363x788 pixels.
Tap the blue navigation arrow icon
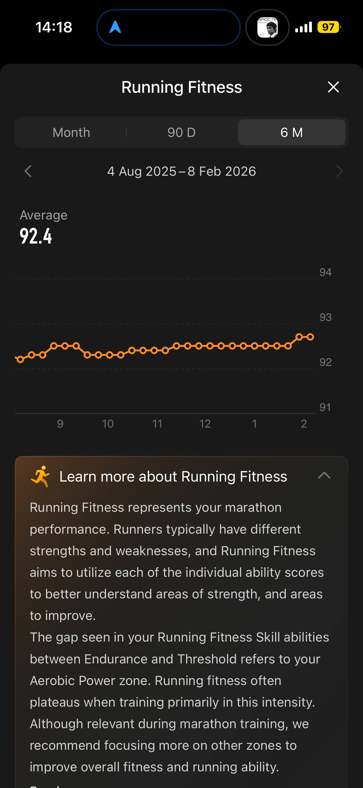pyautogui.click(x=115, y=27)
